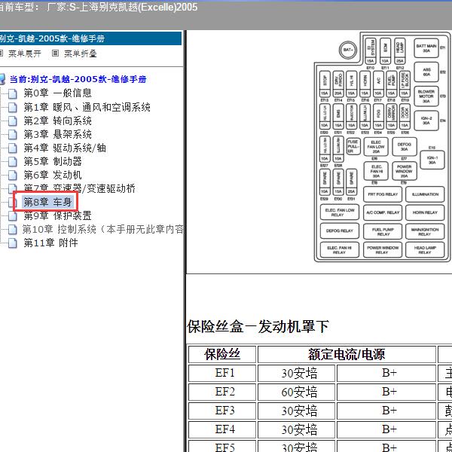This screenshot has height=452, width=452.
Task: Go to 第5章 制动器
Action: [x=53, y=161]
